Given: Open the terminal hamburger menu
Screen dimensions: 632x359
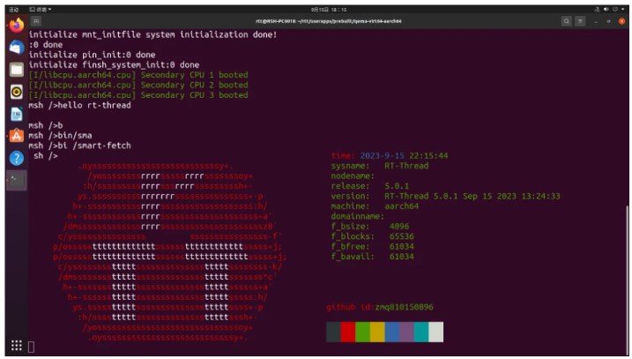Looking at the screenshot, I should pos(580,21).
